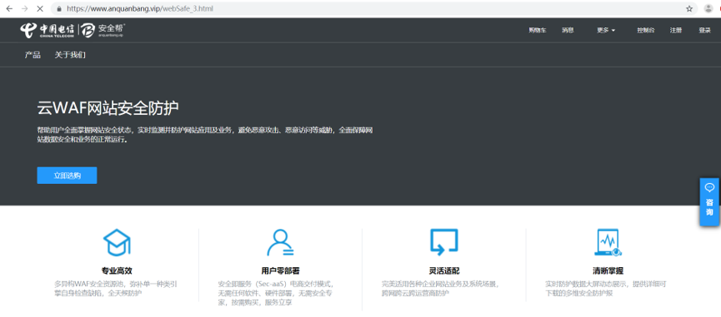Click the 专业高效 graduation cap icon
The height and width of the screenshot is (317, 721).
(117, 242)
